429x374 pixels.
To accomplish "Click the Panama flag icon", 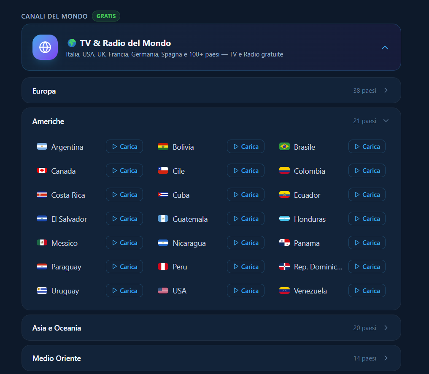I will 284,242.
